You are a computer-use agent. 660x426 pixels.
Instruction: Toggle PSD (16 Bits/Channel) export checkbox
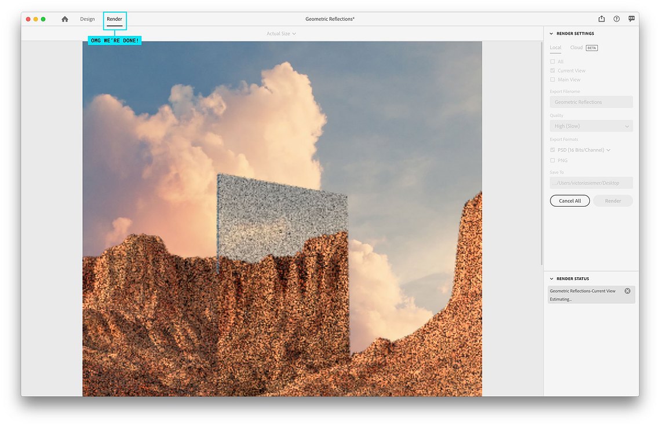click(552, 150)
